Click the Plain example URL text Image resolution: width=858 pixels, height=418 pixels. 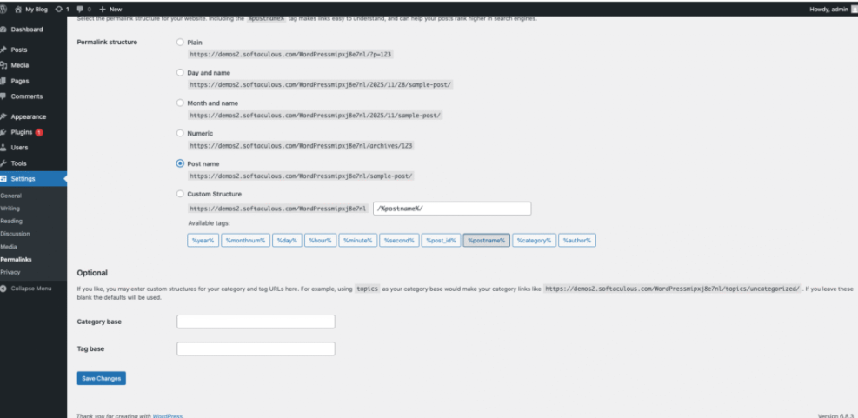click(290, 55)
